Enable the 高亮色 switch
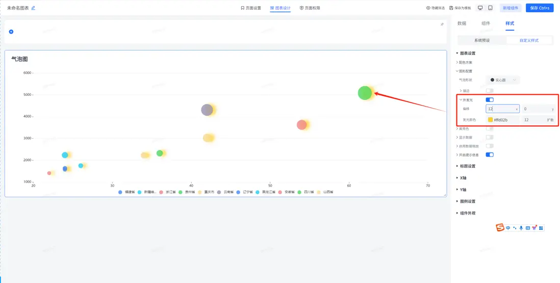 click(x=490, y=128)
